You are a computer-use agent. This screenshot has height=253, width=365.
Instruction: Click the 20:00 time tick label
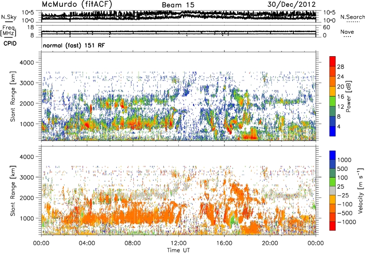[270, 243]
